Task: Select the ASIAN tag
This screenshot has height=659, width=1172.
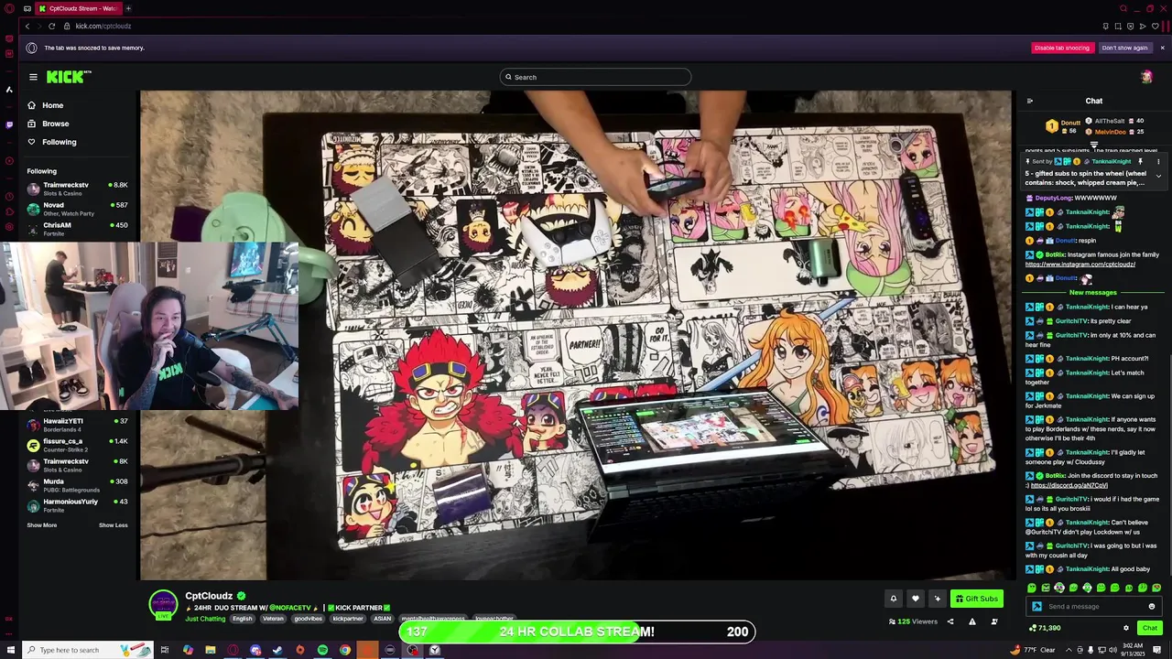Action: [382, 619]
